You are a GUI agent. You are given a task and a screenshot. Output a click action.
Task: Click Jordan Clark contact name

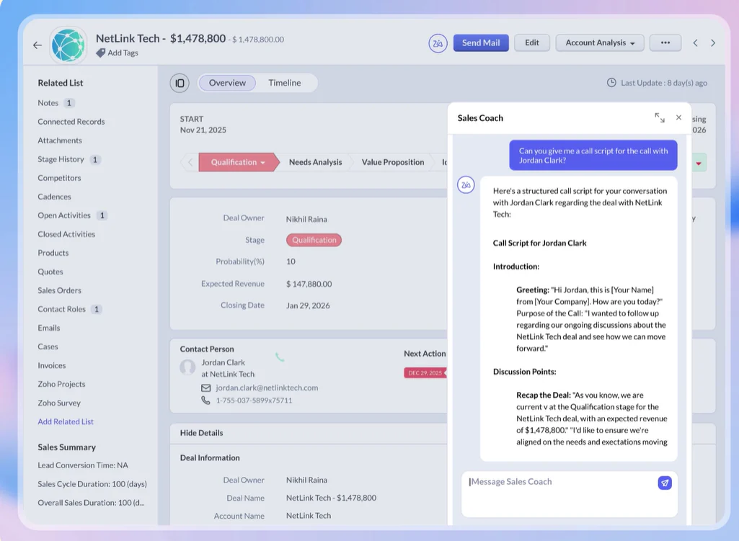pos(223,362)
